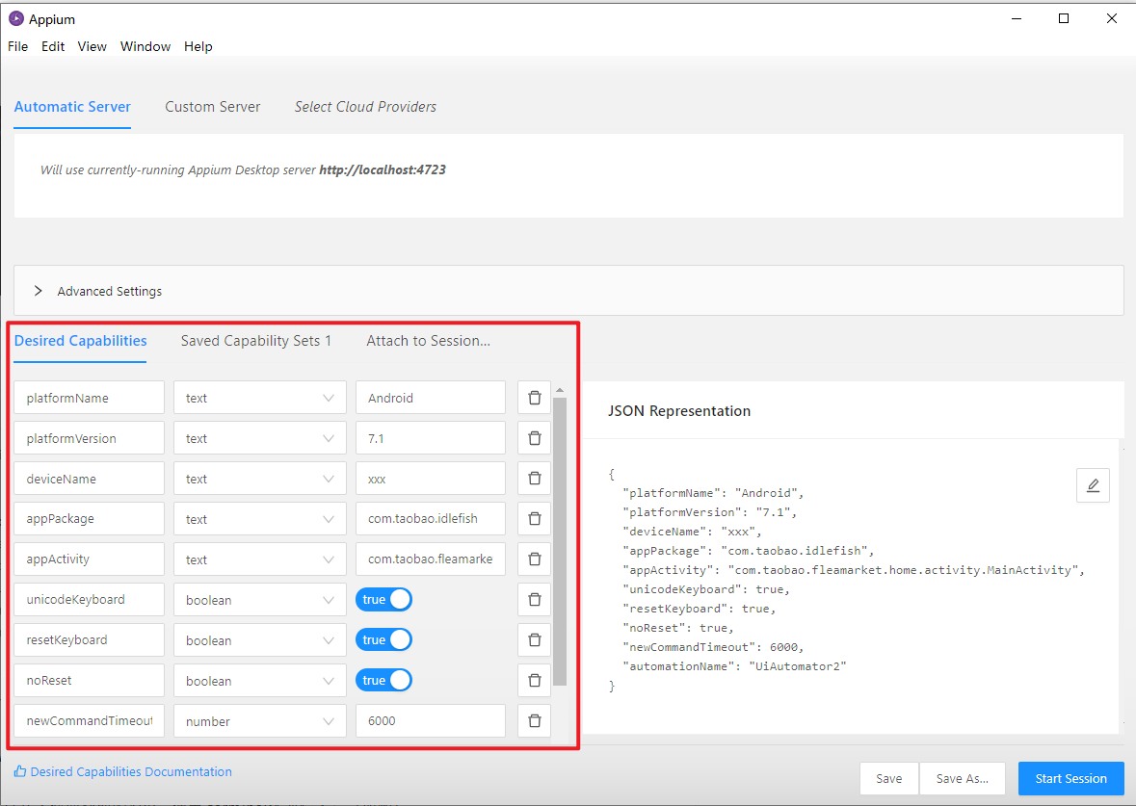Click the Start Session button

click(1070, 778)
